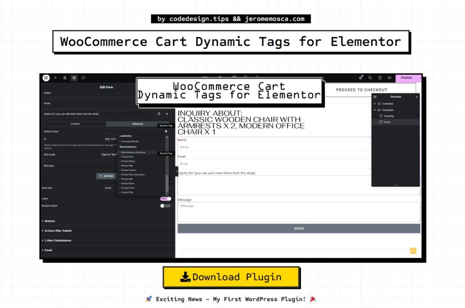Expand the first Container in Structure

click(375, 104)
